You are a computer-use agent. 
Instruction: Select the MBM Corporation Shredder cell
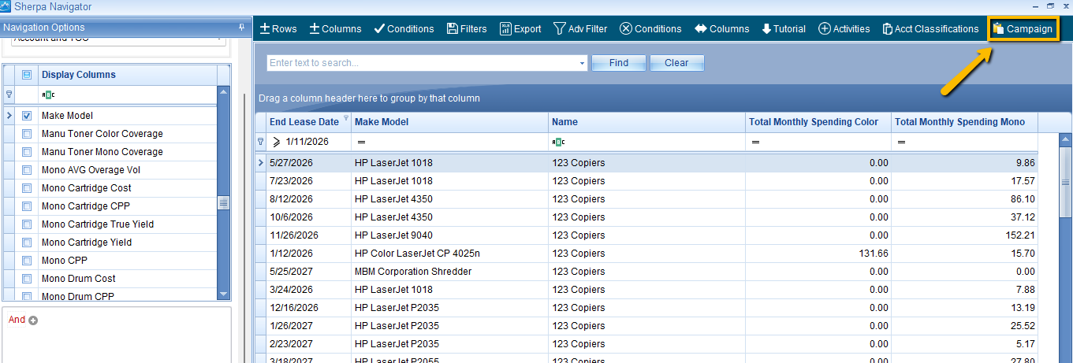(449, 272)
